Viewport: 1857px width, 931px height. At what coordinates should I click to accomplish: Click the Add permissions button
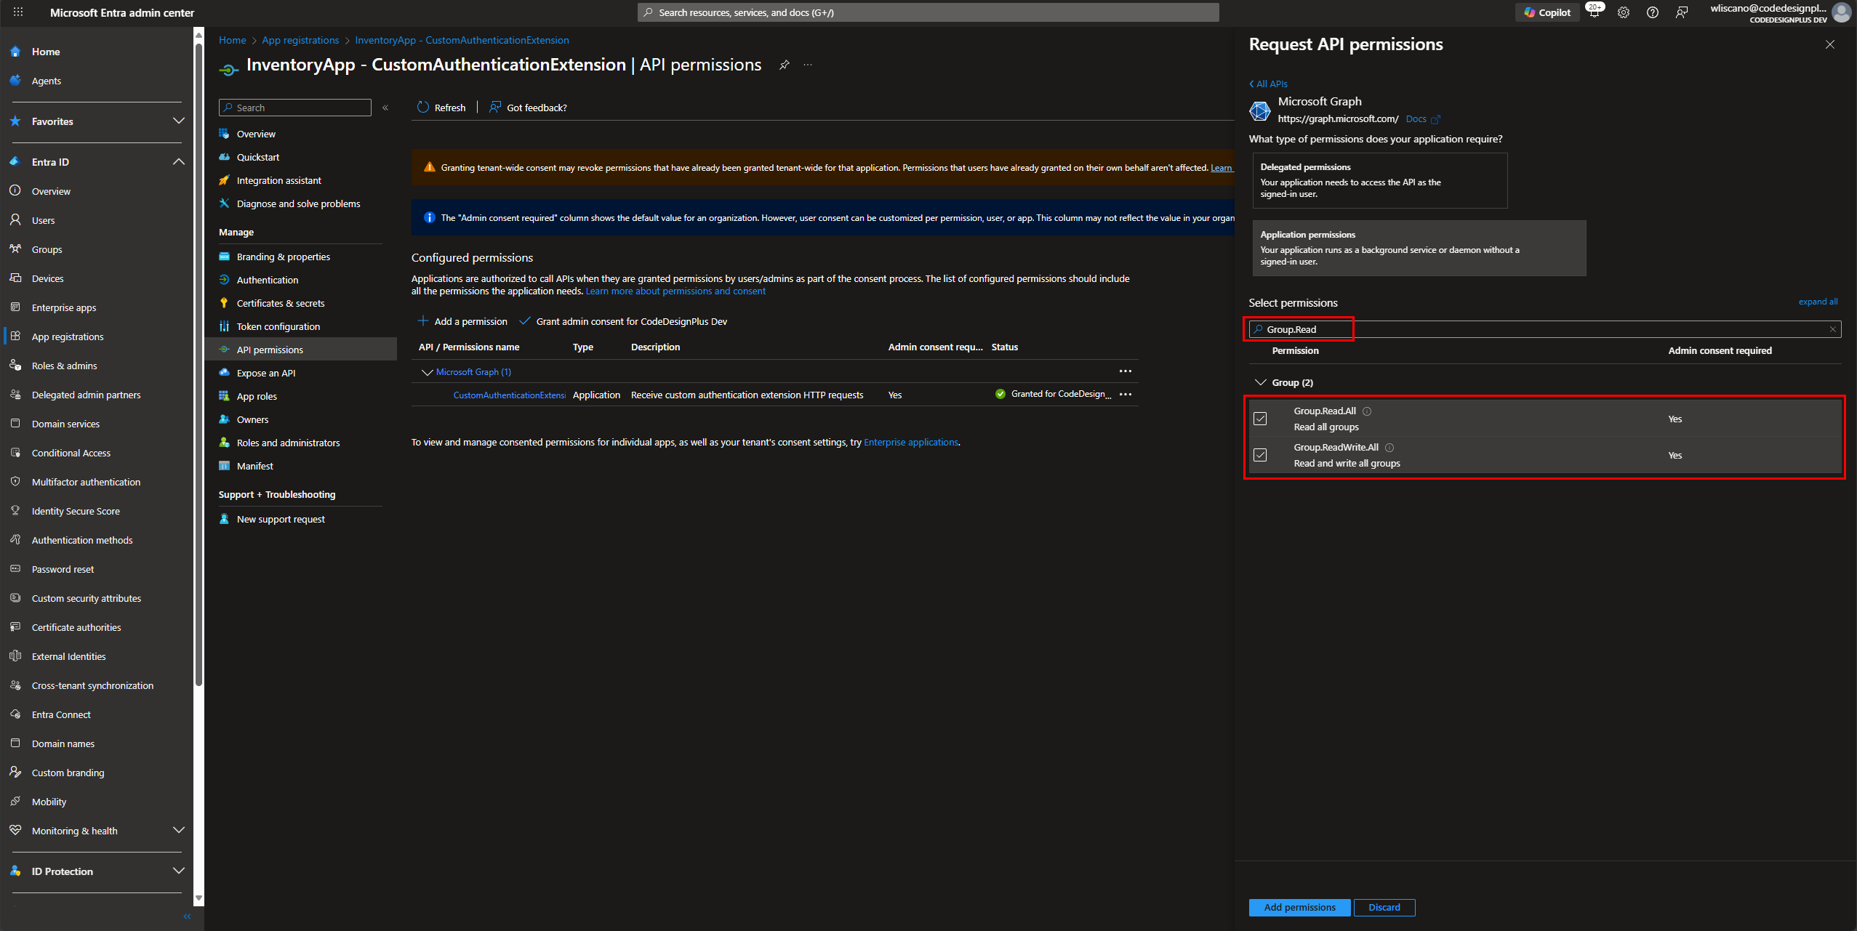click(1299, 907)
